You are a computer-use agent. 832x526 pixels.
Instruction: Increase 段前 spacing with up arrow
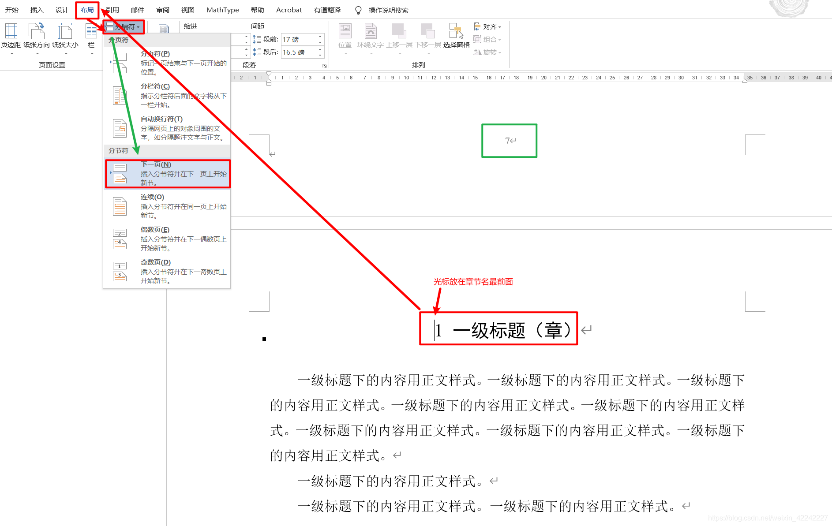point(320,37)
